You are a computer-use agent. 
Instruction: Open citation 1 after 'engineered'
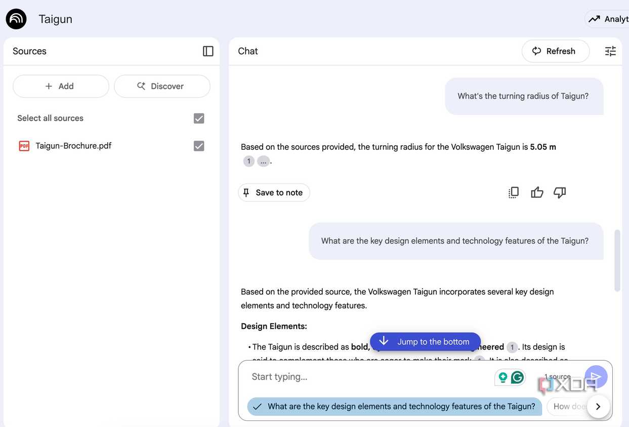click(512, 347)
